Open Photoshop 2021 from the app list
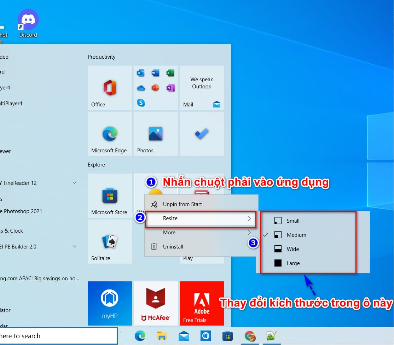 point(40,211)
